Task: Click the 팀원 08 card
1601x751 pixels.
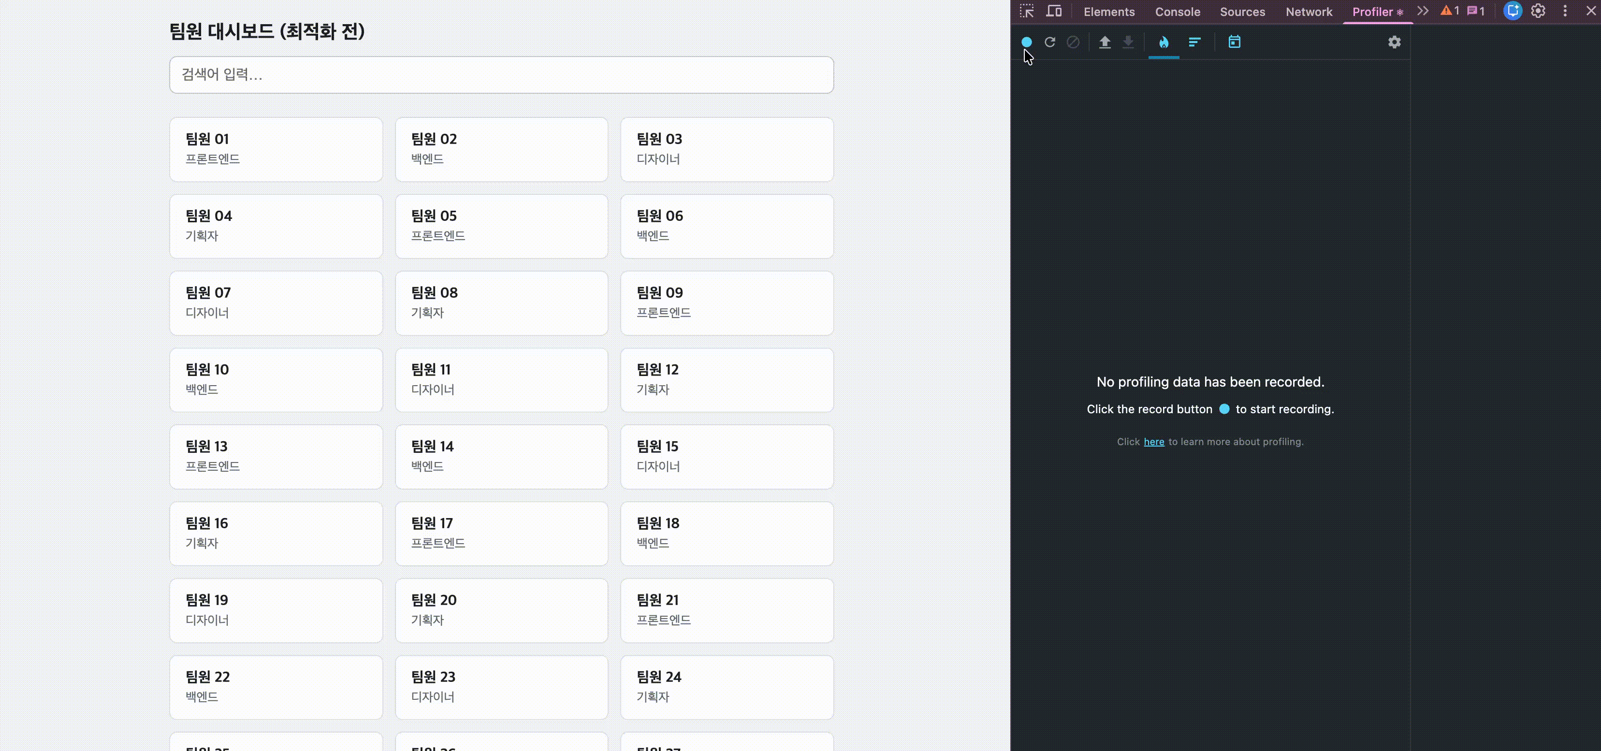Action: (x=502, y=303)
